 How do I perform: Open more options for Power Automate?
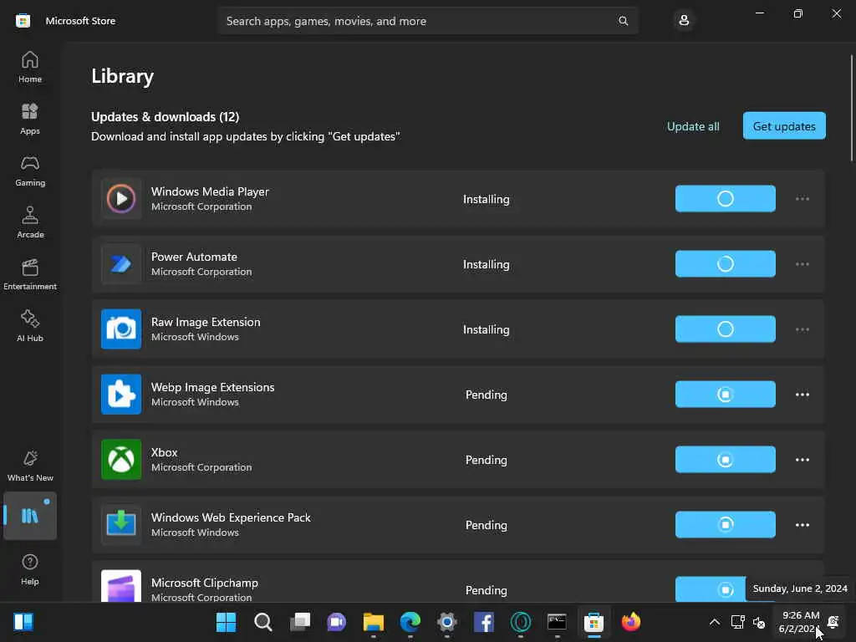click(802, 264)
